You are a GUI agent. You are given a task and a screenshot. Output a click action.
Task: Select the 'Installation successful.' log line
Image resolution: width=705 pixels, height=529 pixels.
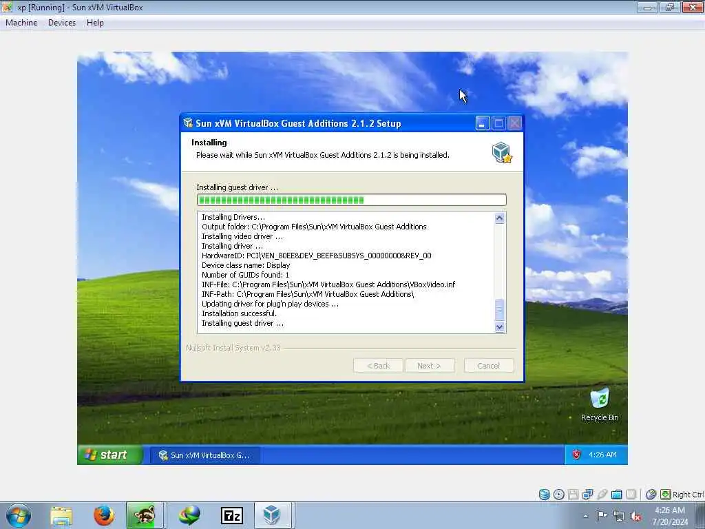pos(239,313)
